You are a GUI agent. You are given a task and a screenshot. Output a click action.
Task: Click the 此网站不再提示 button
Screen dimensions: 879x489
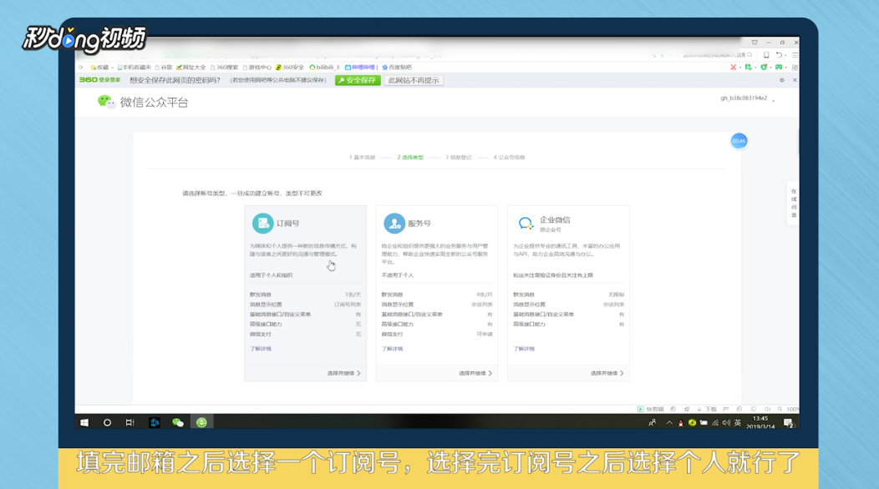tap(414, 80)
